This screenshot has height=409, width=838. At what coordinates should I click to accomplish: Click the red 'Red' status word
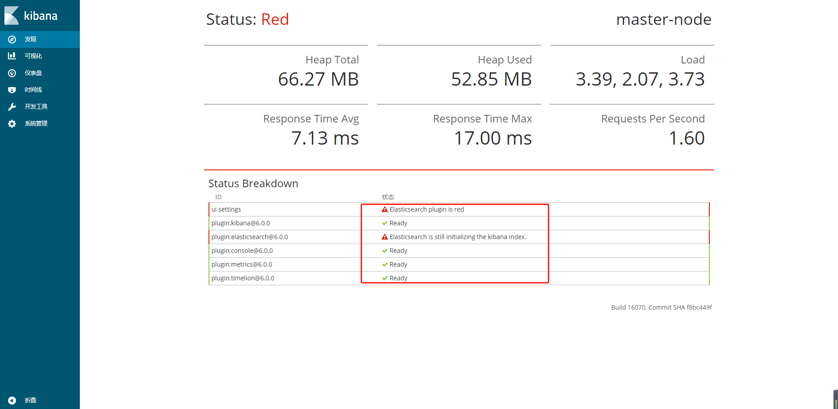[275, 20]
